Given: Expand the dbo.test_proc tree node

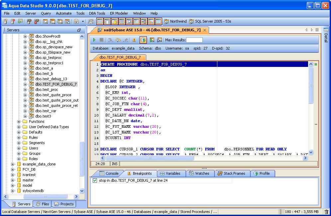Looking at the screenshot, I should coord(25,90).
